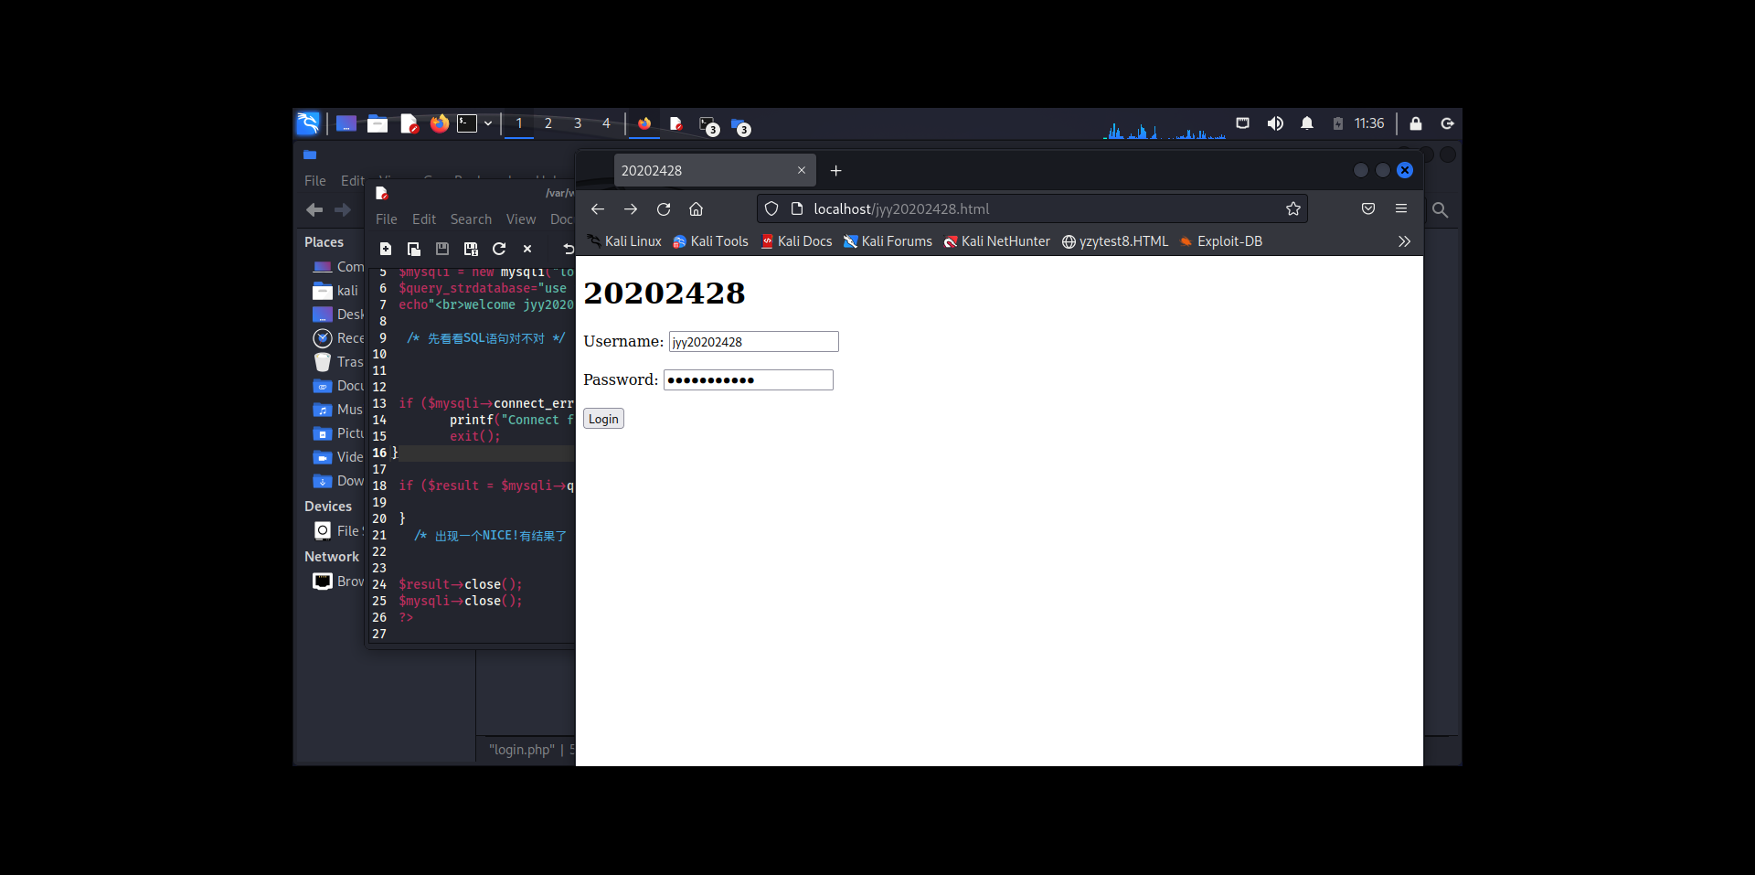Open the text editor Search menu
This screenshot has width=1755, height=875.
tap(471, 219)
